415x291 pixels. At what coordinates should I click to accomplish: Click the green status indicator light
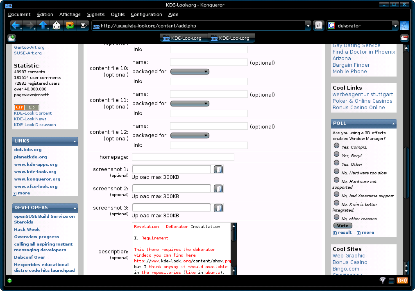10,281
